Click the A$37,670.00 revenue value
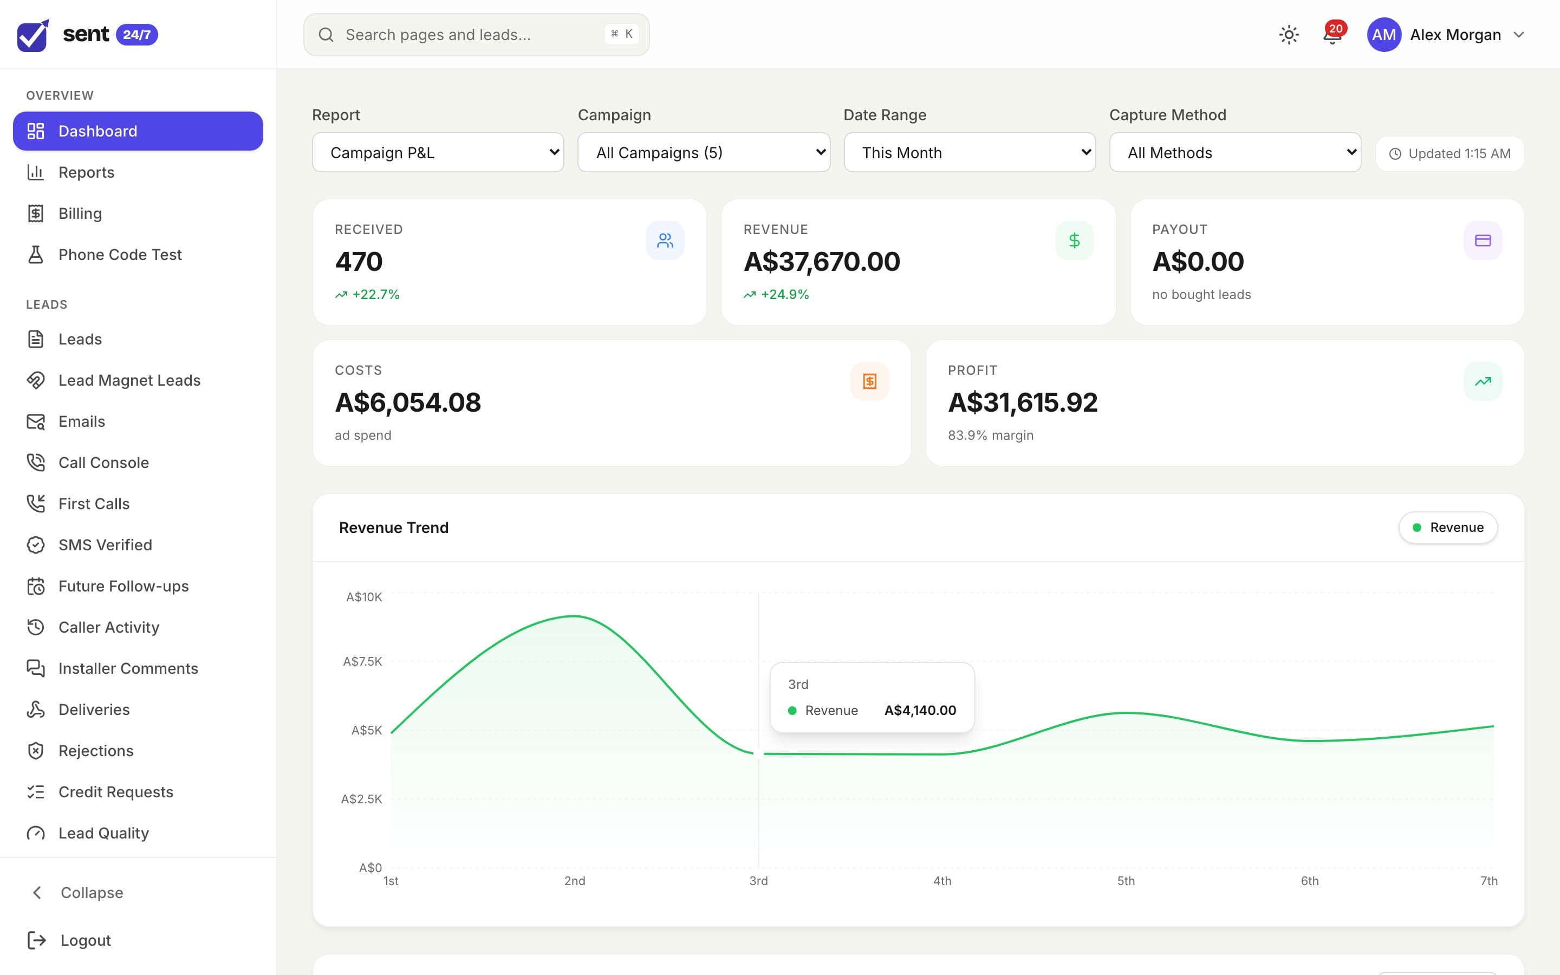The width and height of the screenshot is (1560, 975). 822,262
